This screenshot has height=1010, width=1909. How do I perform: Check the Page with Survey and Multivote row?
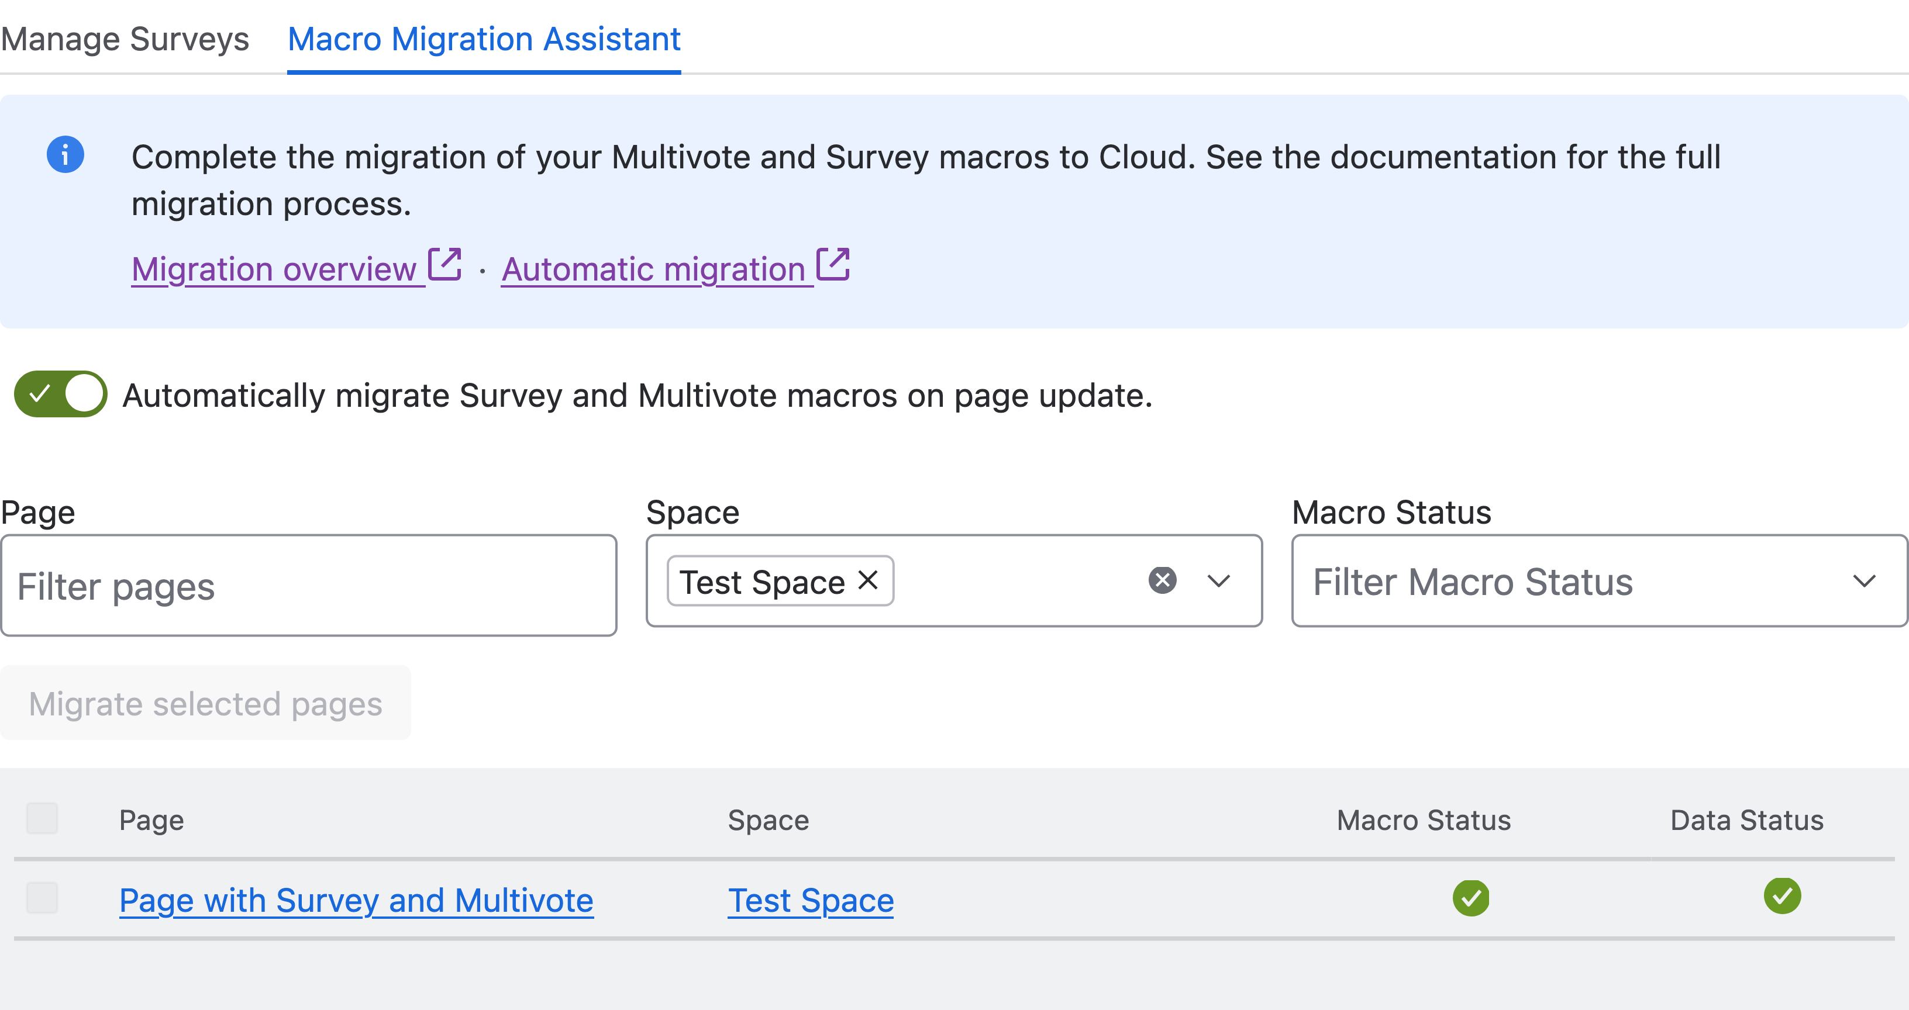coord(42,897)
